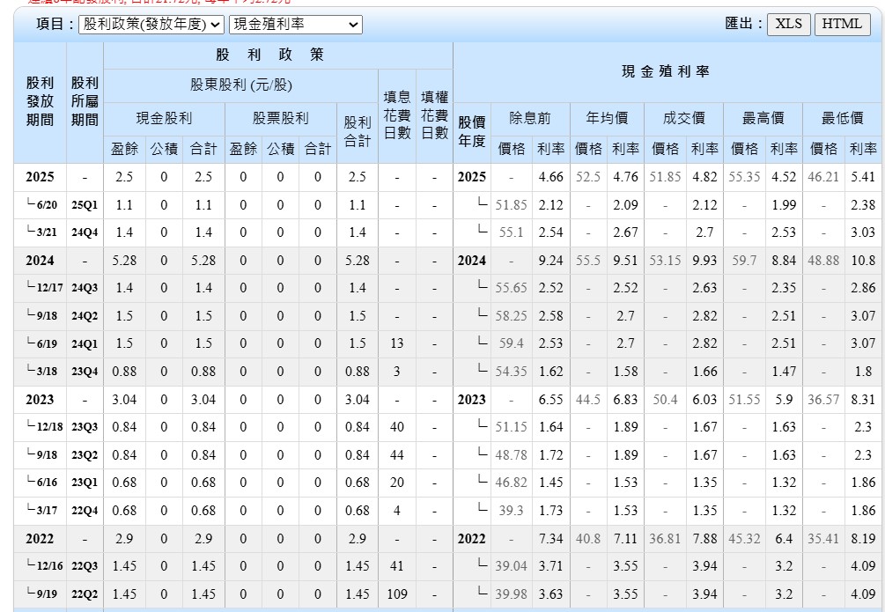This screenshot has height=612, width=885.
Task: Click the 填權花費日數 column header
Action: click(435, 115)
